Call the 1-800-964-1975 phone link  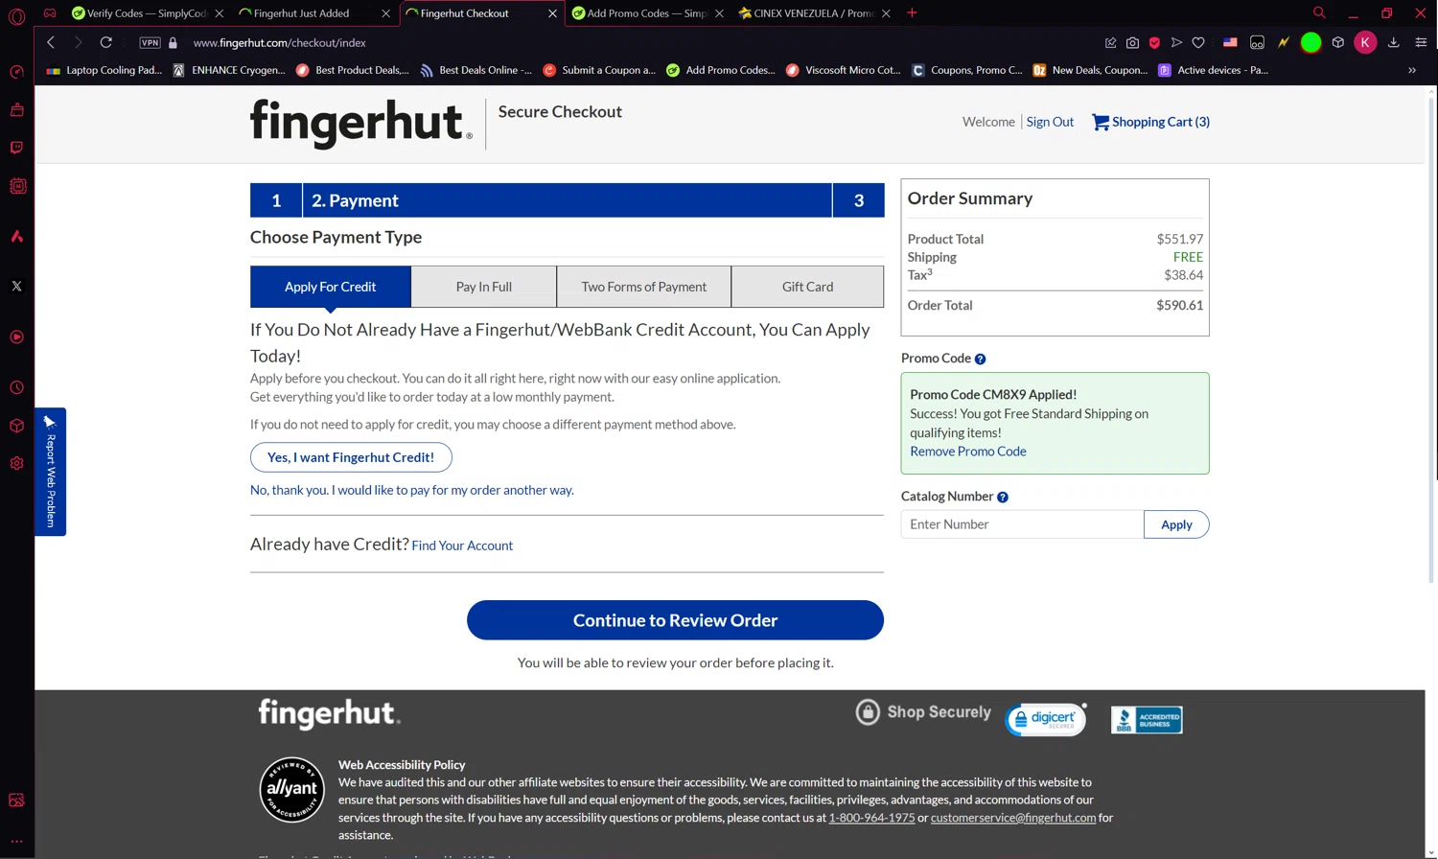tap(871, 818)
